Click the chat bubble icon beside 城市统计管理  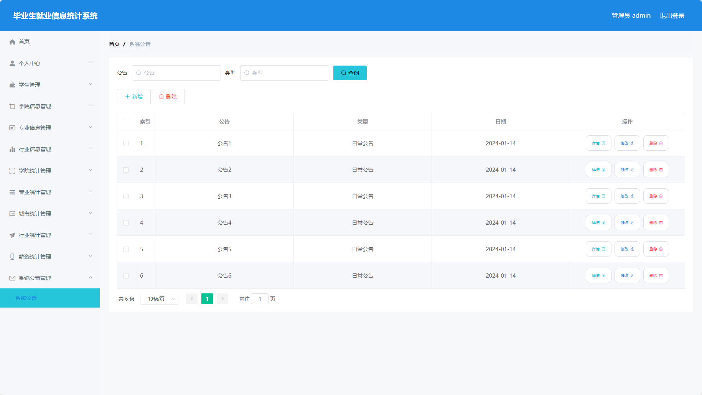tap(12, 214)
